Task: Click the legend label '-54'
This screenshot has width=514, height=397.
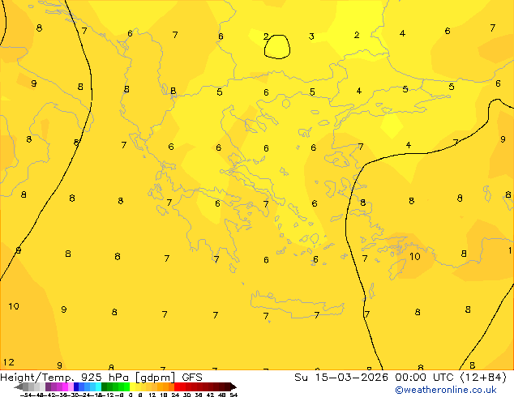Action: [x=27, y=395]
